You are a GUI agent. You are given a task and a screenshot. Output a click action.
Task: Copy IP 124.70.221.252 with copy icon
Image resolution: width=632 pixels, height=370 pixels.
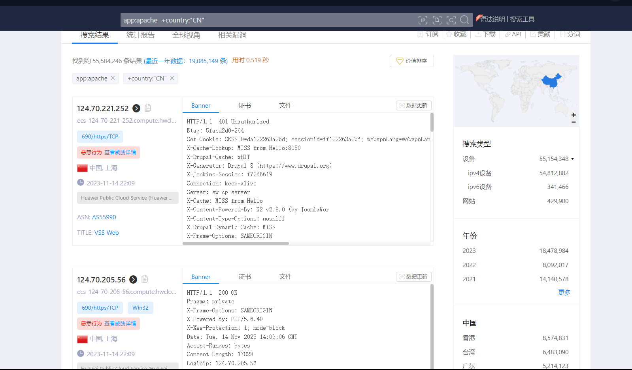148,108
